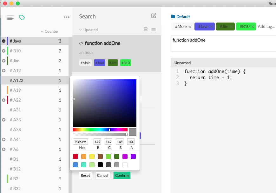This screenshot has height=193, width=276.
Task: Click the new snippet compose icon
Action: click(154, 16)
